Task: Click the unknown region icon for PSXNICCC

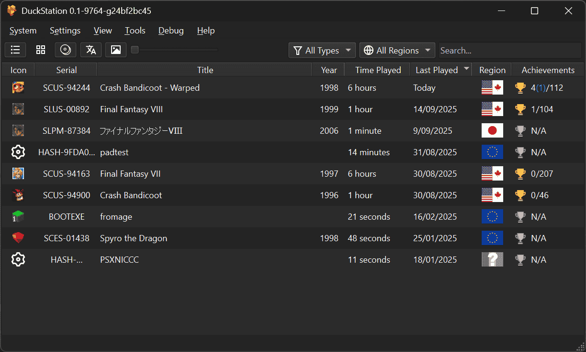Action: (x=492, y=259)
